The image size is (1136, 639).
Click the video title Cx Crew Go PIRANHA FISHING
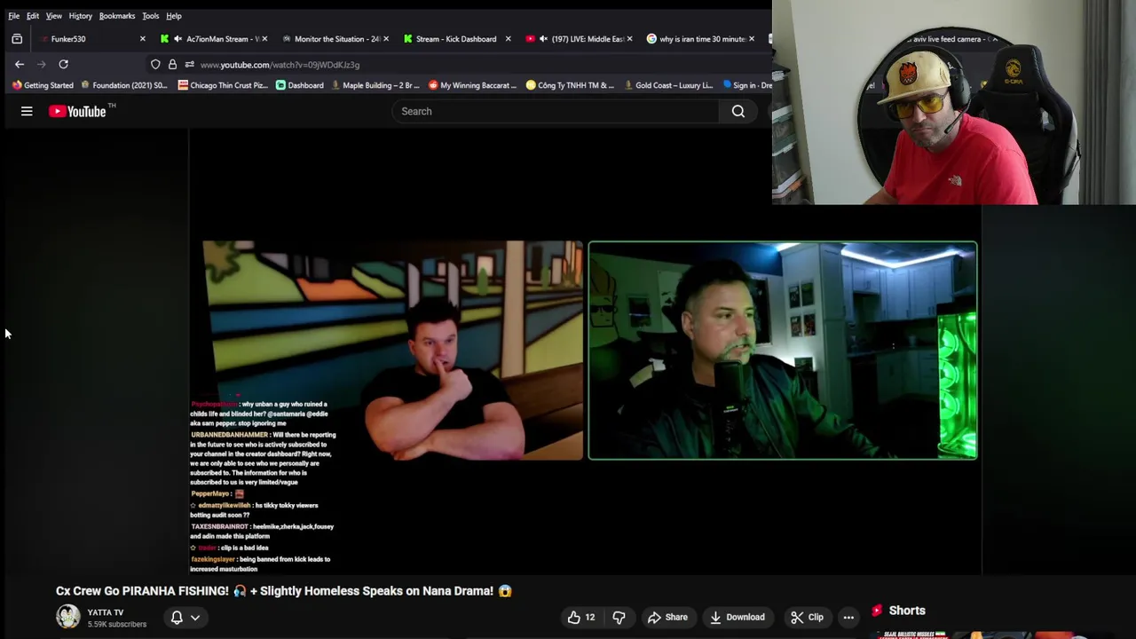284,591
